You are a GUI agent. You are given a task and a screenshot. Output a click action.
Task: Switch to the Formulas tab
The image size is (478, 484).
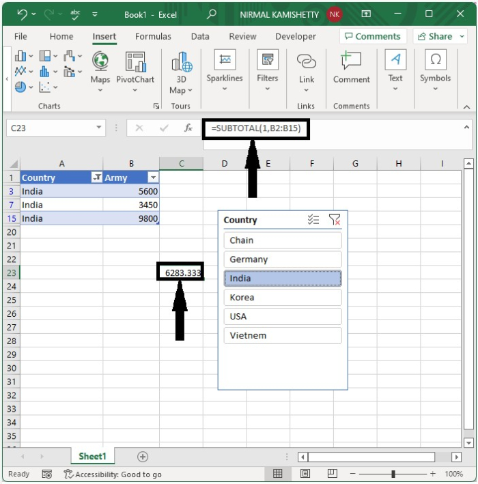coord(153,36)
